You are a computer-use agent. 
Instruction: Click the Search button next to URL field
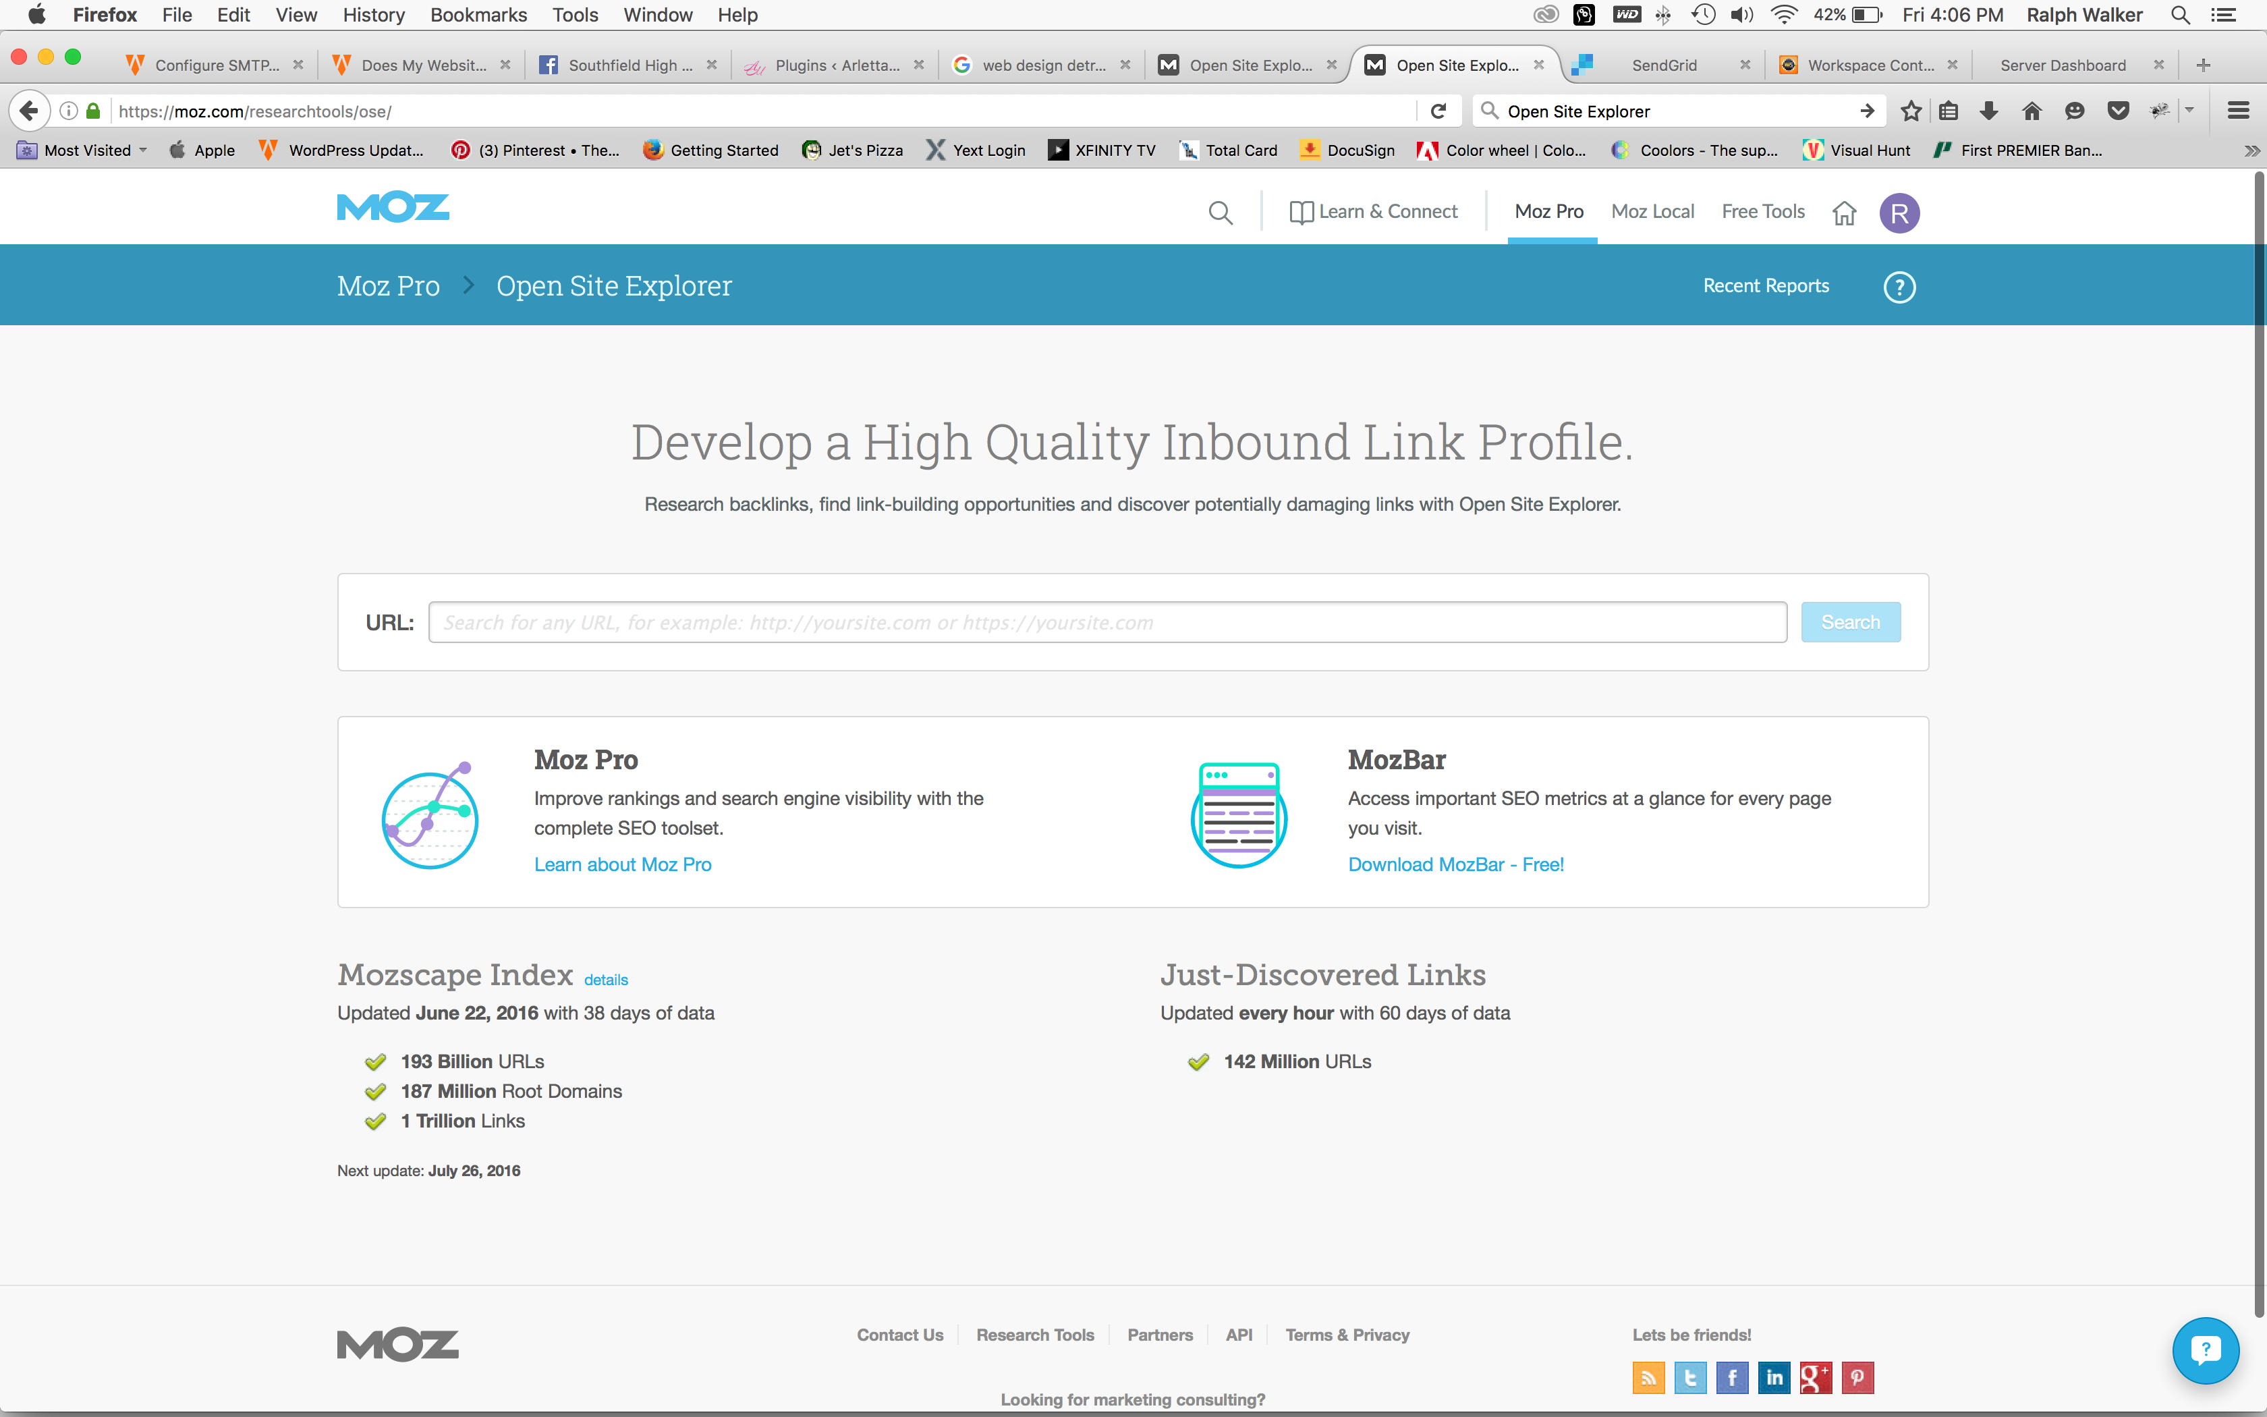pos(1850,622)
